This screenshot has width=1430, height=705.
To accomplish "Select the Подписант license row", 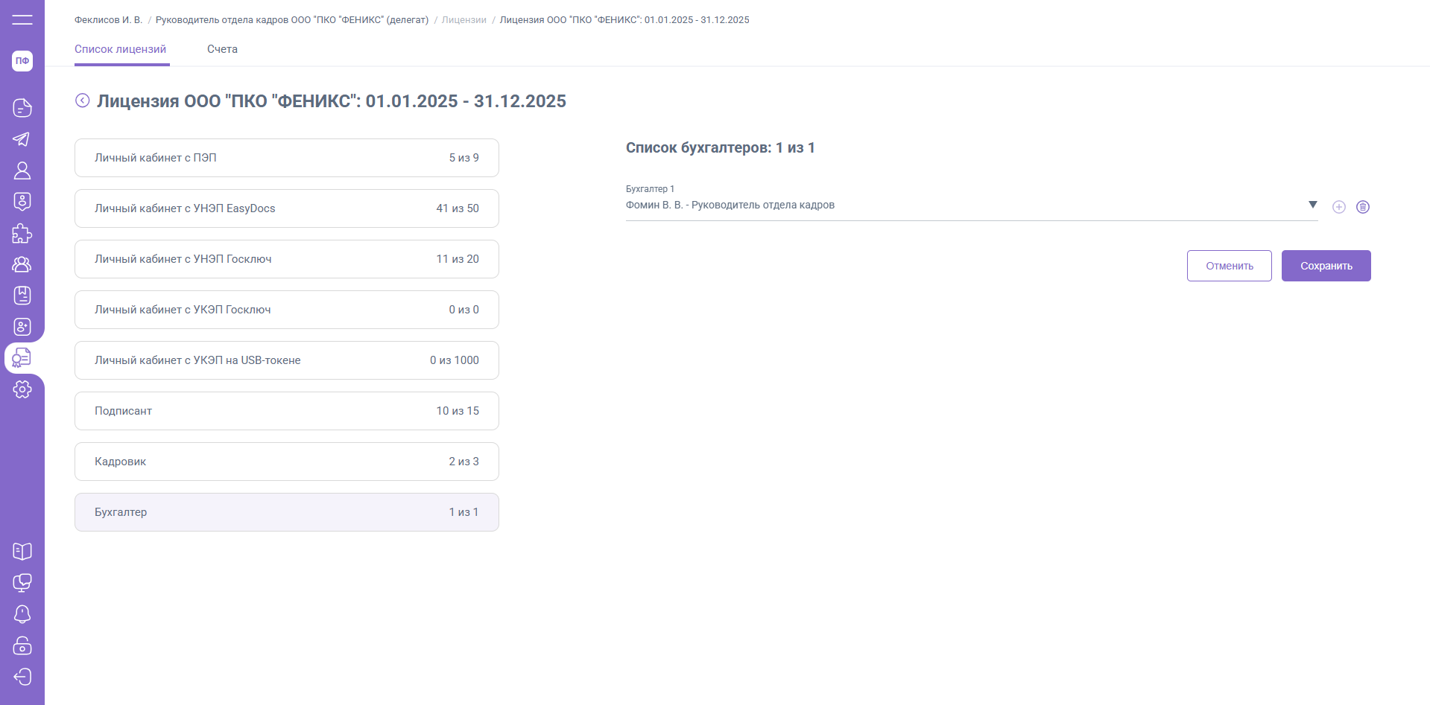I will pos(287,411).
